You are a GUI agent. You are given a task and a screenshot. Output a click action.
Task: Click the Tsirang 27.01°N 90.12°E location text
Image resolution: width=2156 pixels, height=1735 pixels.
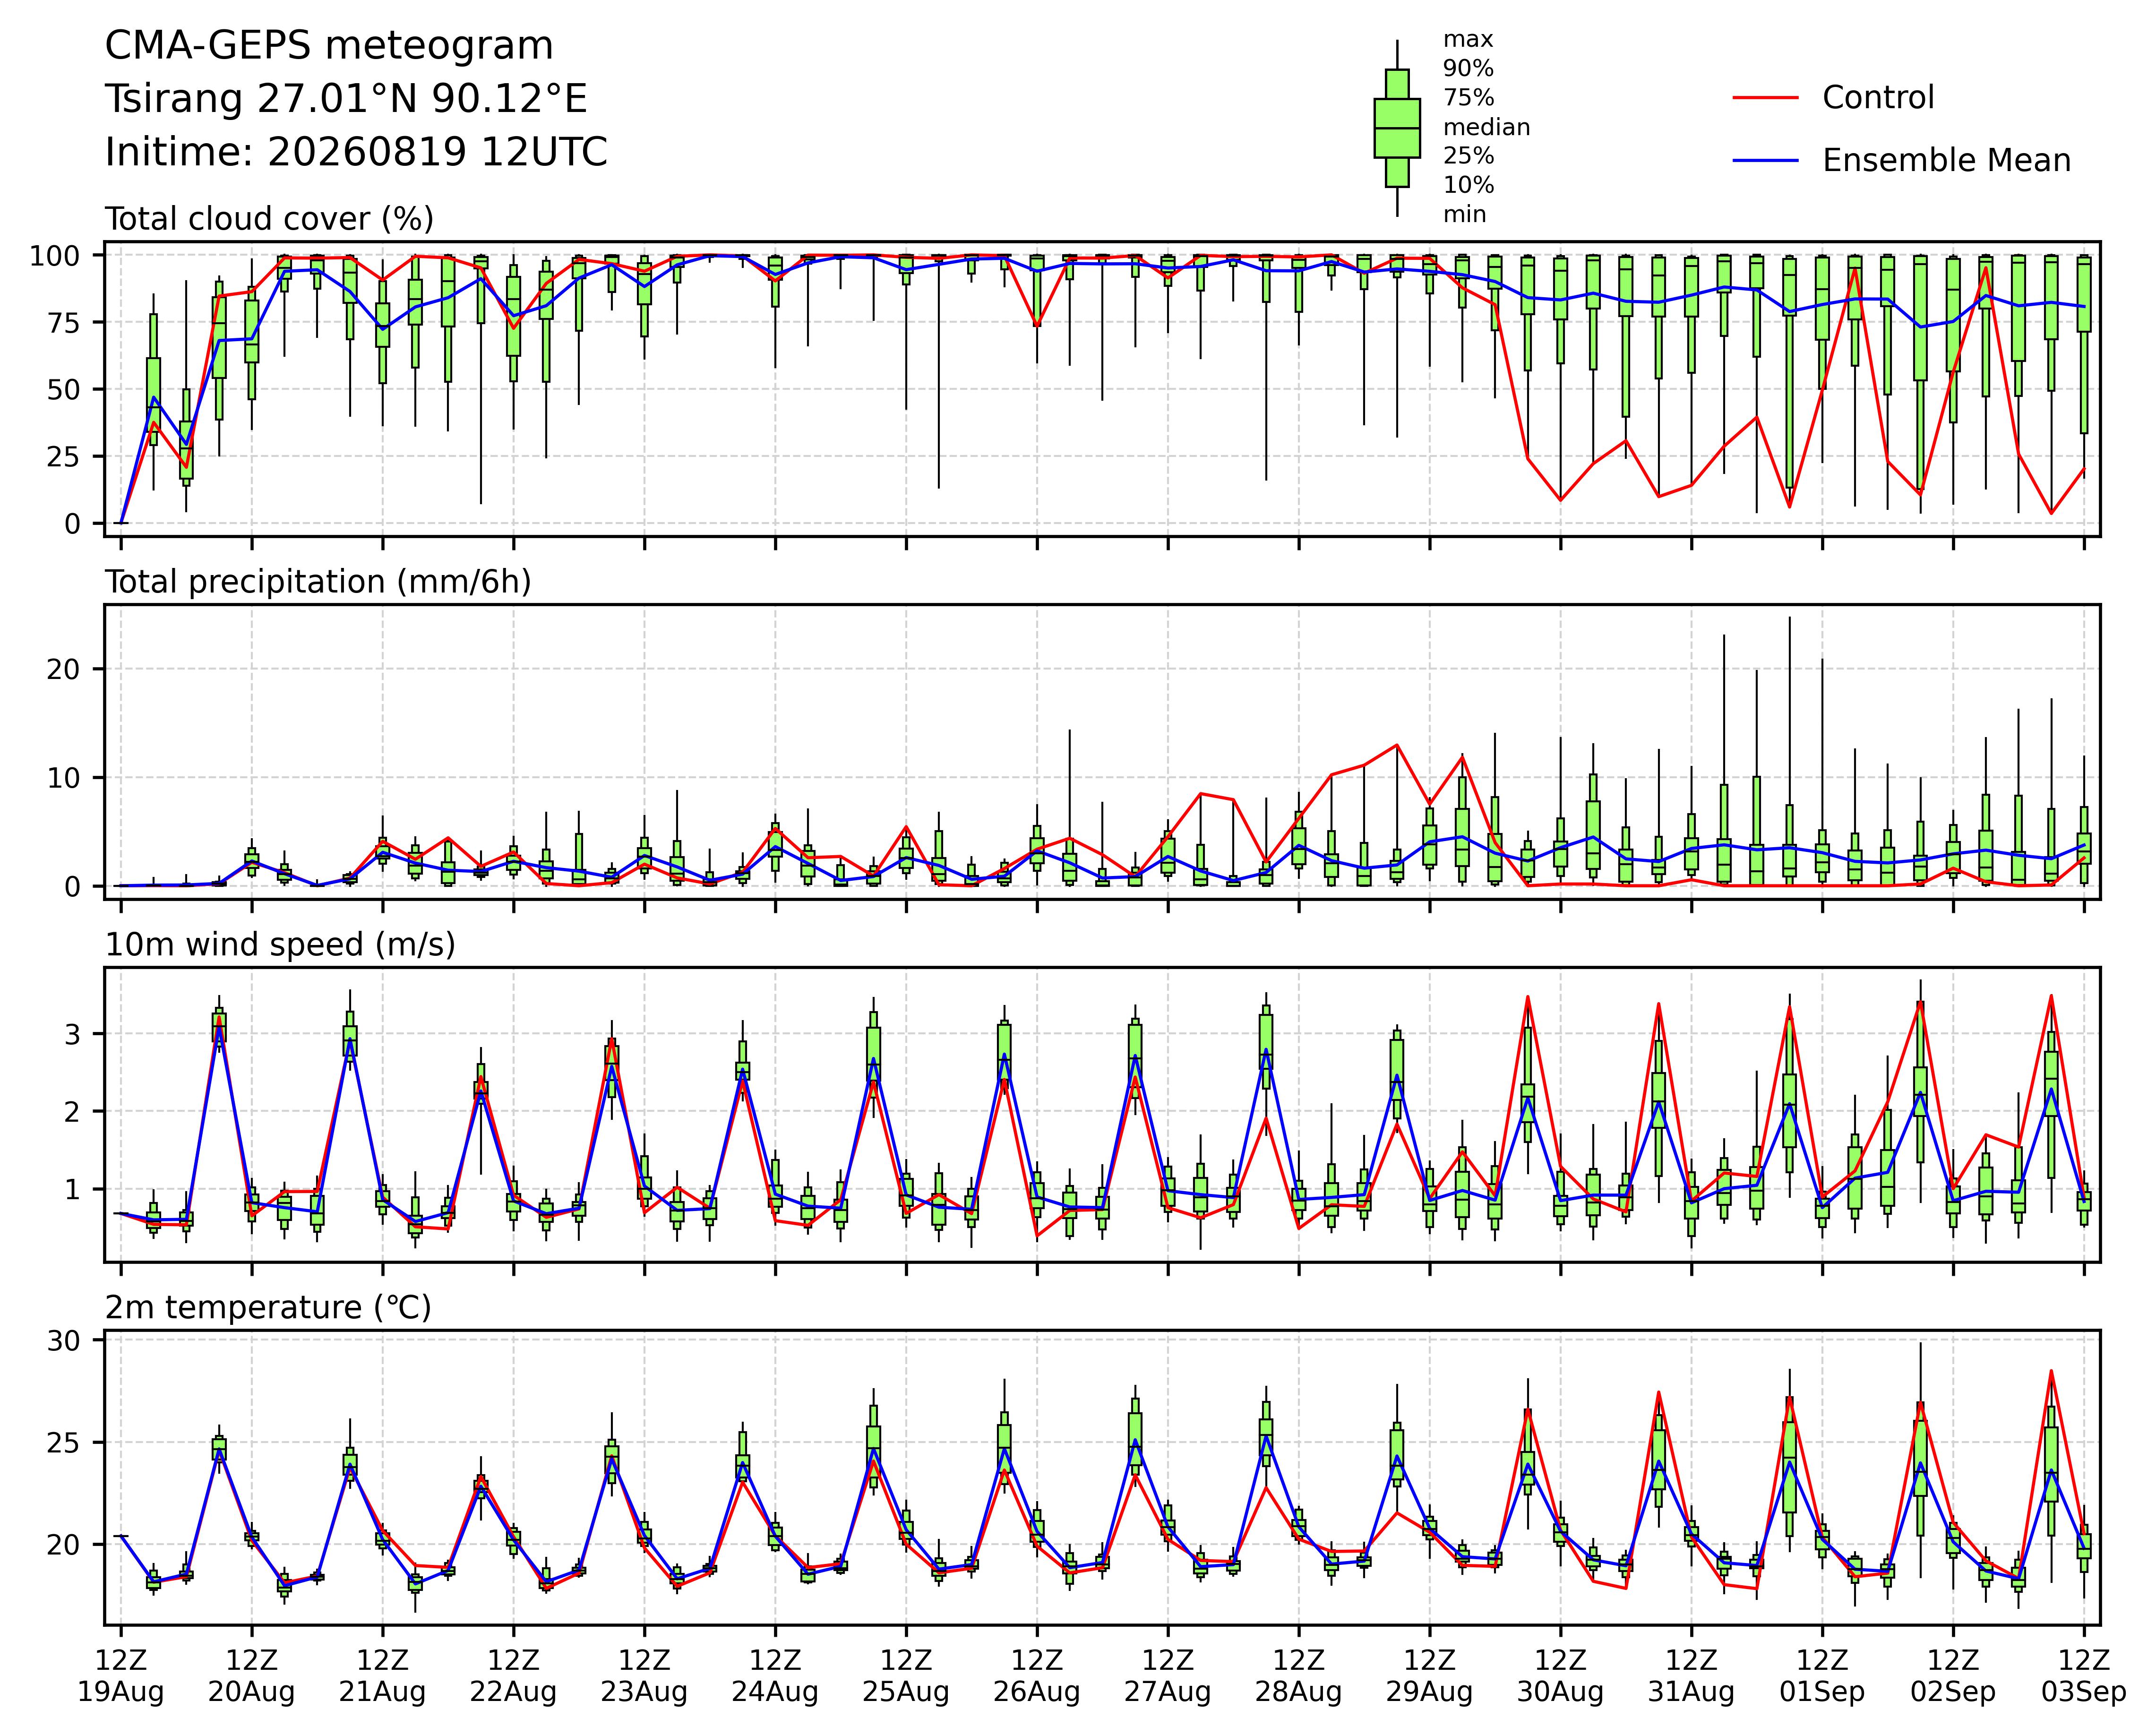346,99
